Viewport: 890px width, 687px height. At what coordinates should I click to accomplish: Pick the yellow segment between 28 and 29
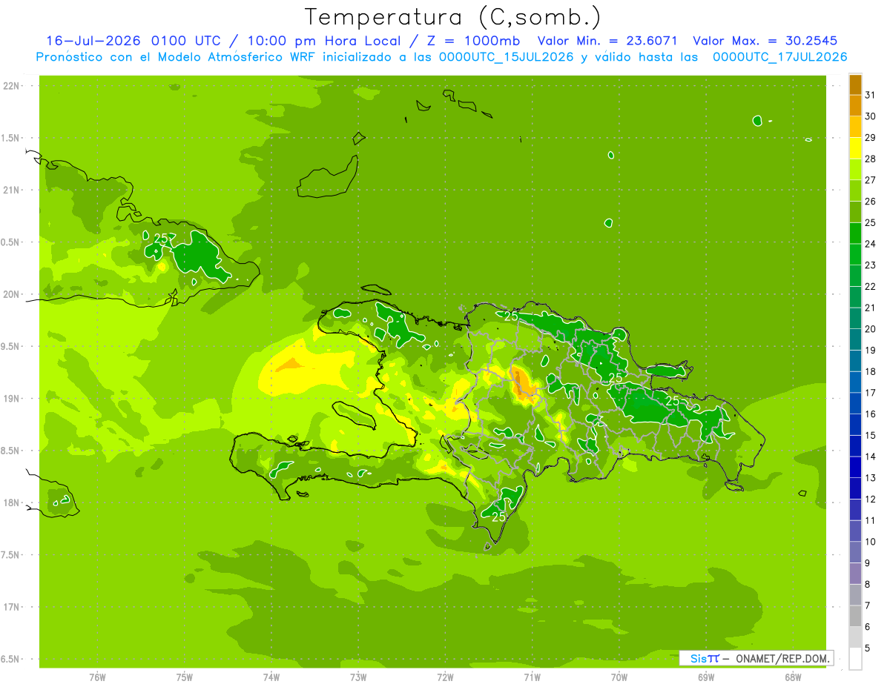(855, 148)
